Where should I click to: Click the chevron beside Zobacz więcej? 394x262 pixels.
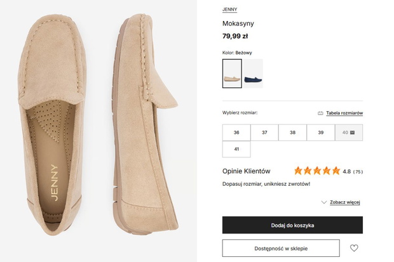pyautogui.click(x=324, y=202)
